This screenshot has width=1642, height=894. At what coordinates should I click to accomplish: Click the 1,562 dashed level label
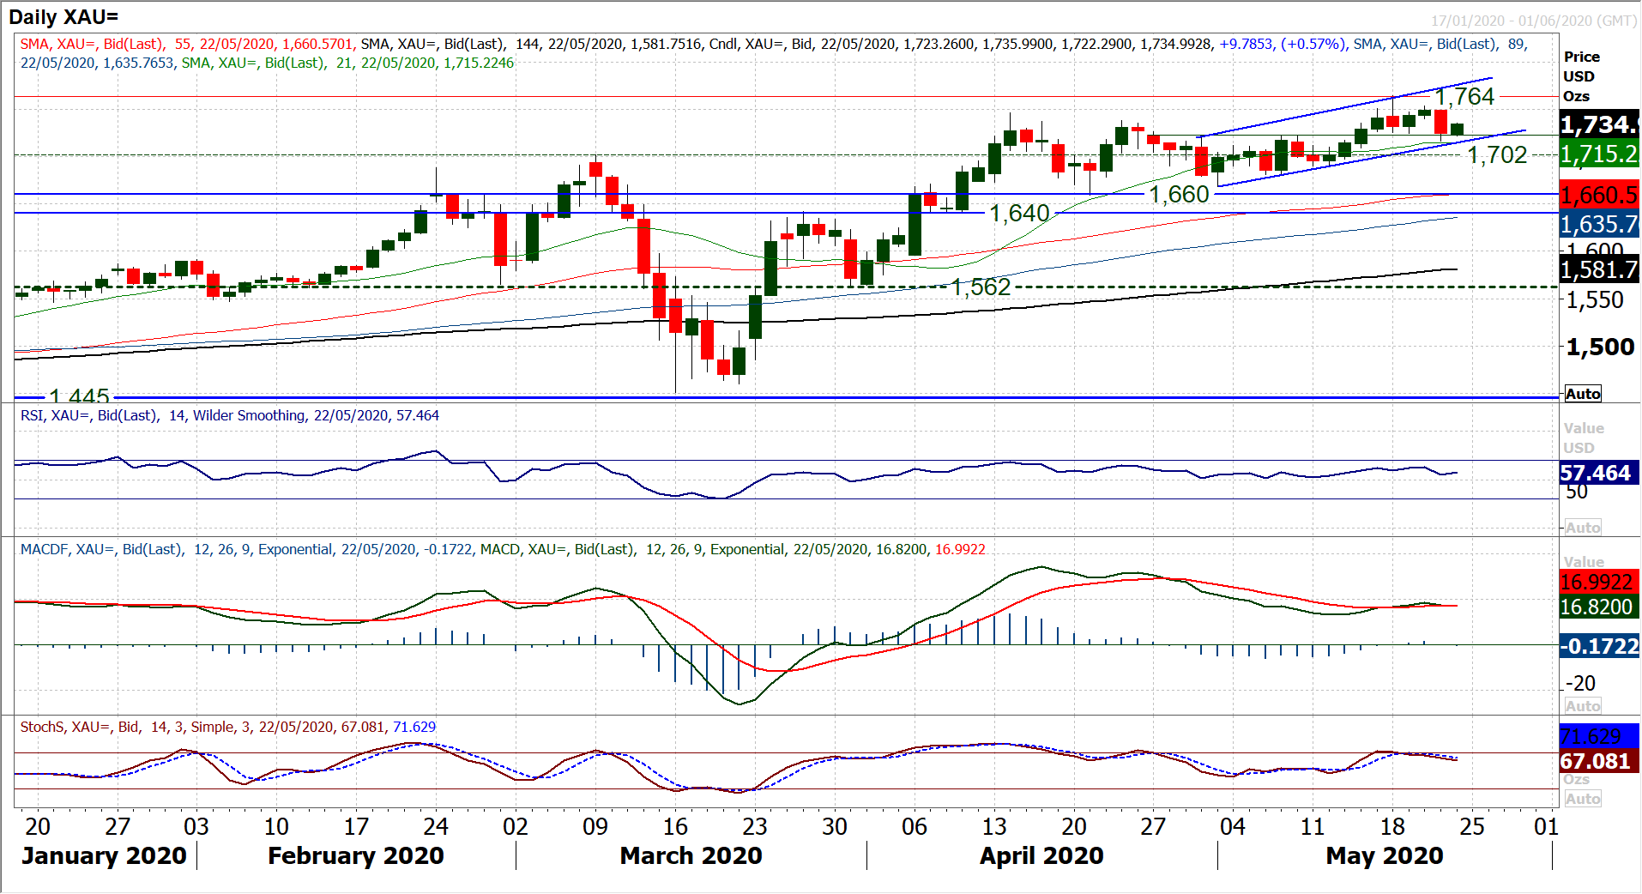981,287
